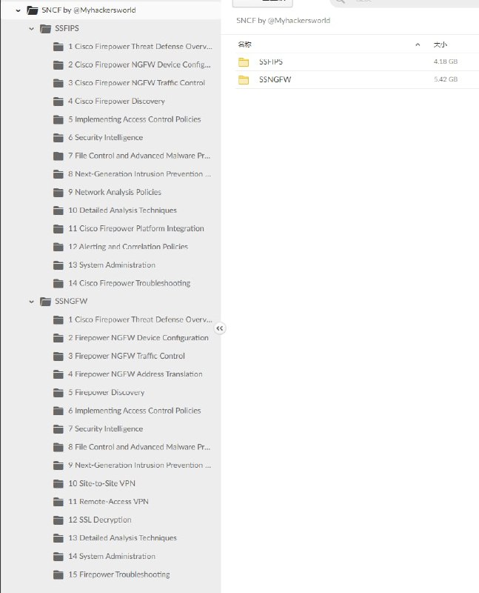Open folder icon for 14 Cisco Firepower Troubleshooting

[x=58, y=283]
